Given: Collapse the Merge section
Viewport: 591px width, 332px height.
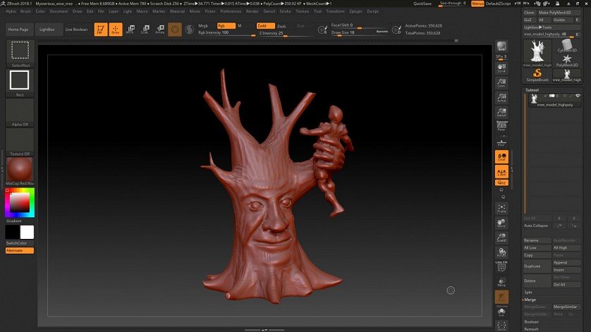Looking at the screenshot, I should pyautogui.click(x=530, y=300).
